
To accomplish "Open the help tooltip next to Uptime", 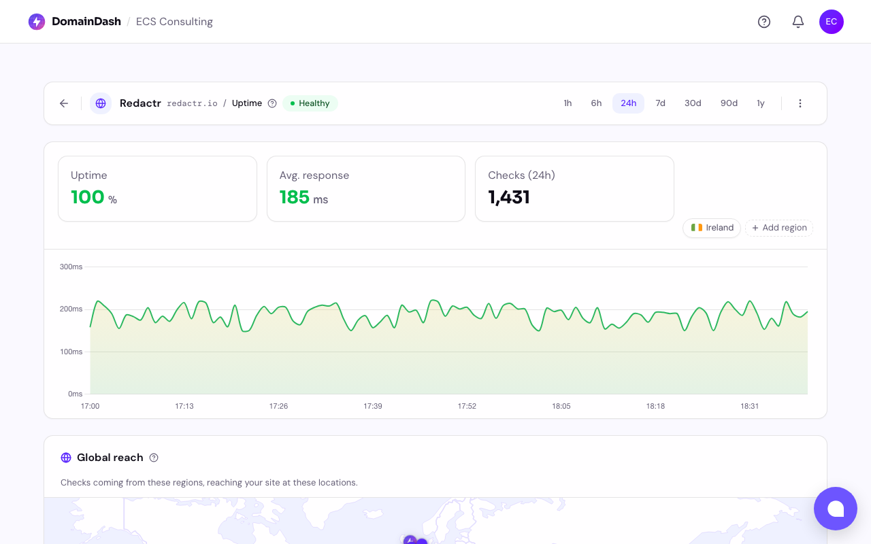I will [x=272, y=103].
